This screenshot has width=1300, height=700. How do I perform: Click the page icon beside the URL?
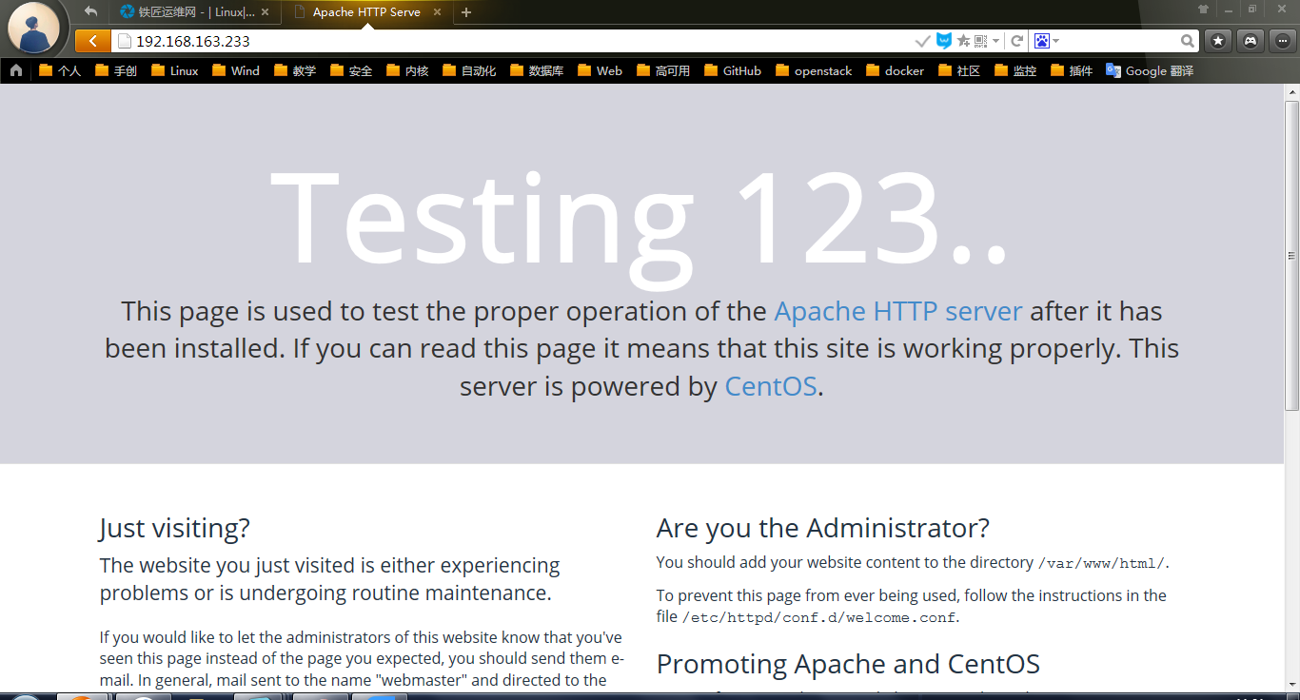point(124,41)
